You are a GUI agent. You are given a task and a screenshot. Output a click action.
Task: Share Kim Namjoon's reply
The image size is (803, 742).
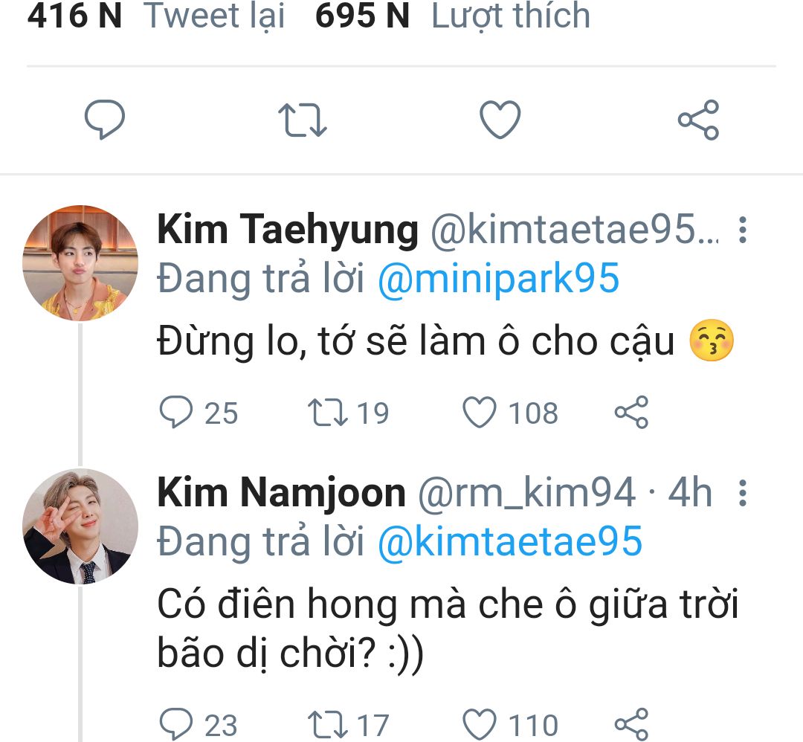[x=631, y=723]
